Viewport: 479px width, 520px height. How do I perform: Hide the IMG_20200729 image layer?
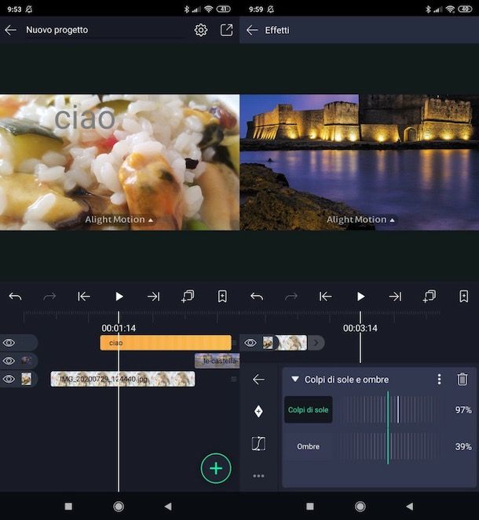9,379
